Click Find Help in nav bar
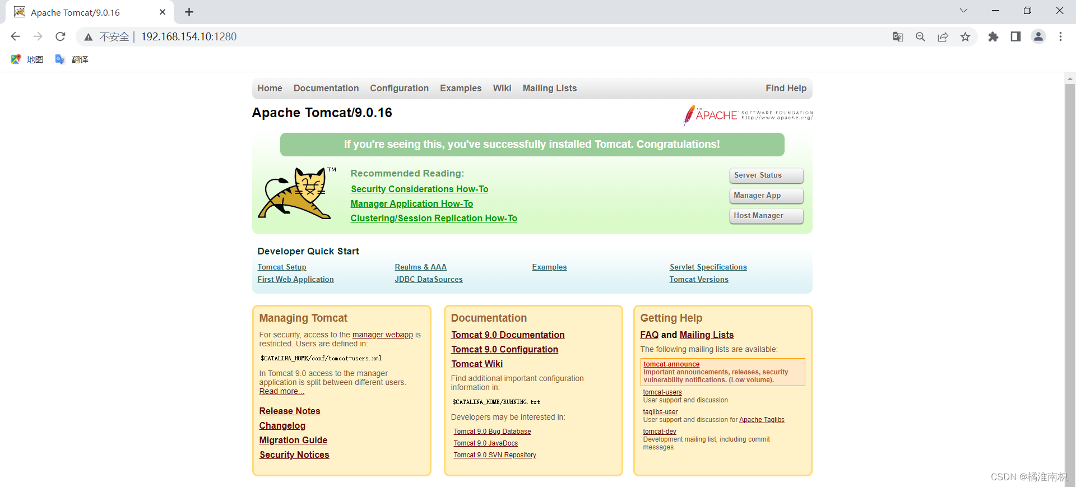The height and width of the screenshot is (487, 1076). tap(786, 88)
